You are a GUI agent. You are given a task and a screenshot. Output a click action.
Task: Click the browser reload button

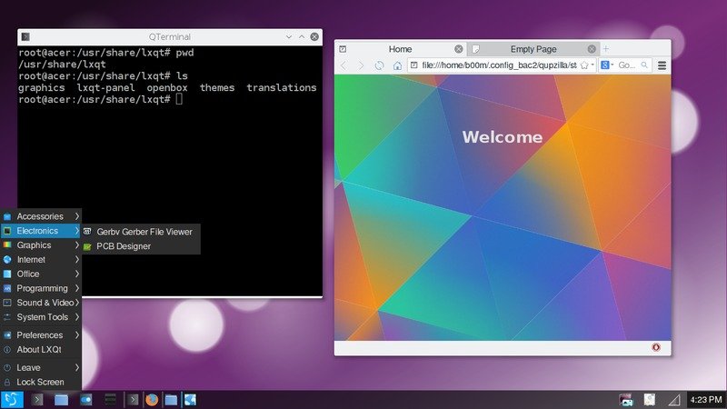pyautogui.click(x=379, y=65)
